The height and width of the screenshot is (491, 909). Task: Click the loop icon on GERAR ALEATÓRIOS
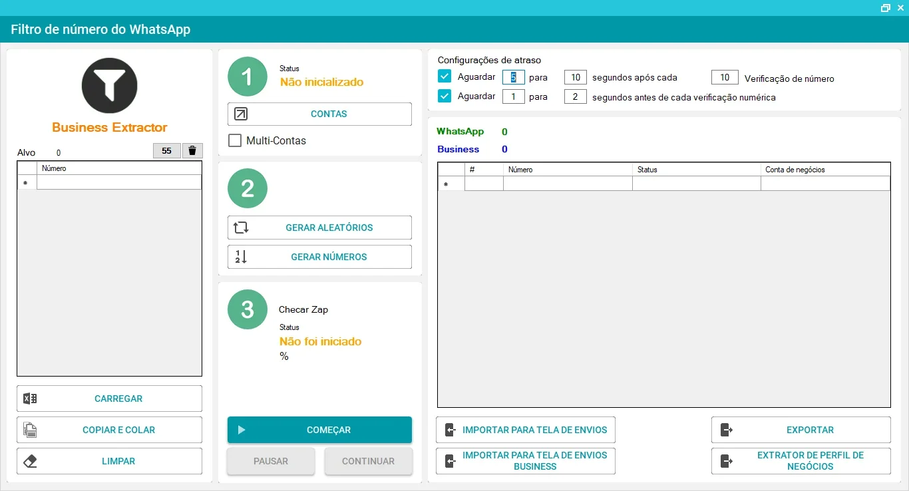241,228
